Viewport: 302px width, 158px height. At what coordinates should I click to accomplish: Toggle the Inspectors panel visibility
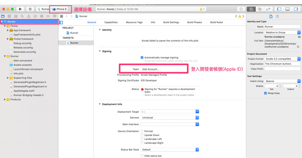pos(296,9)
